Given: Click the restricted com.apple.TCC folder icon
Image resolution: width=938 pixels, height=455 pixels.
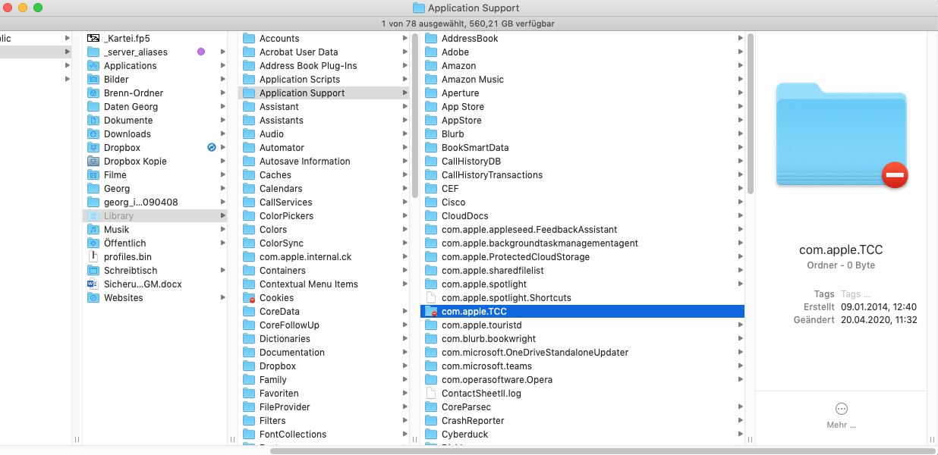Looking at the screenshot, I should (x=431, y=311).
